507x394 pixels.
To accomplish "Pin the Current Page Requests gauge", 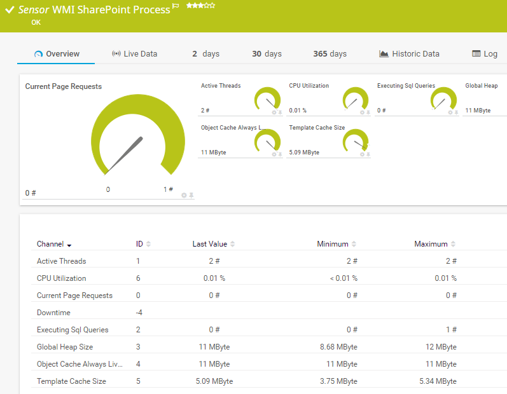I will coord(191,195).
